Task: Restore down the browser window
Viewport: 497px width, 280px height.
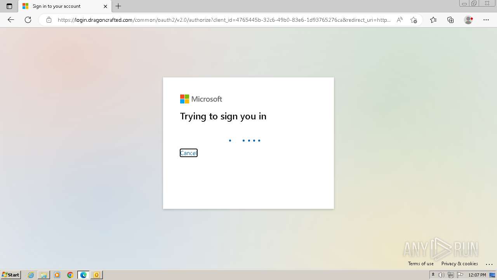Action: [x=474, y=3]
